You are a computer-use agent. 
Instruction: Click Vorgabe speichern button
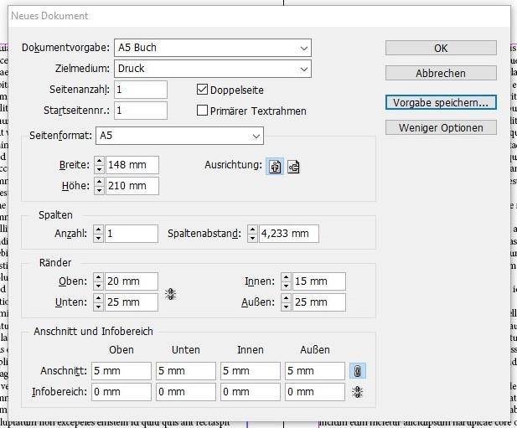click(441, 103)
